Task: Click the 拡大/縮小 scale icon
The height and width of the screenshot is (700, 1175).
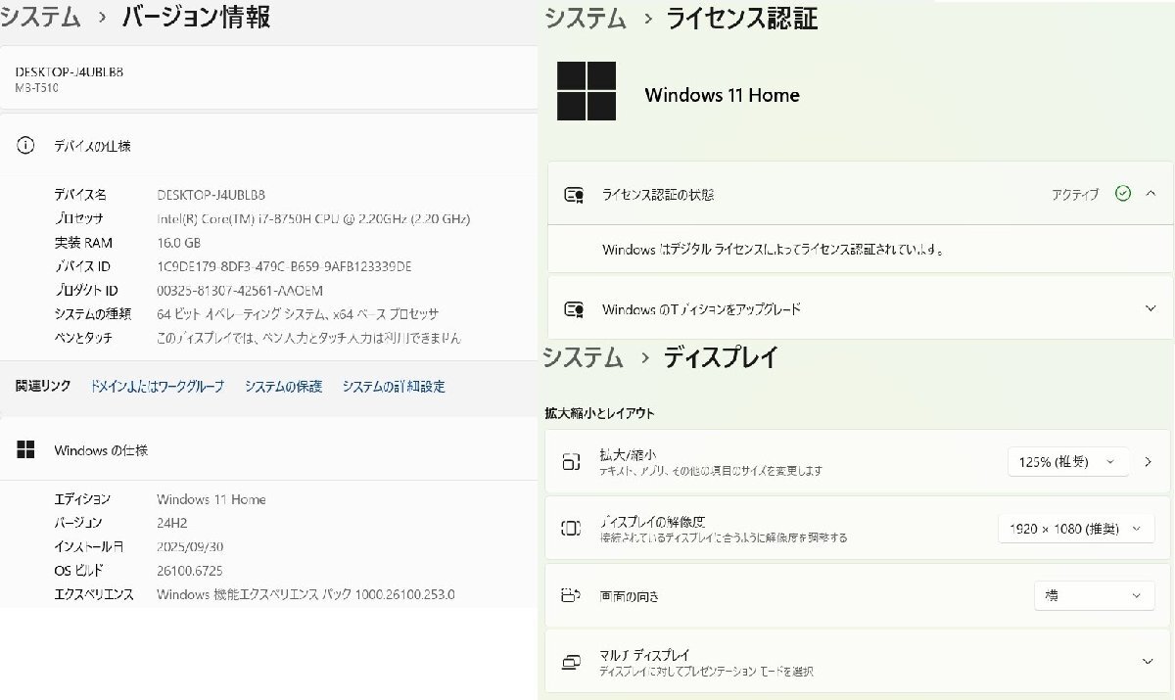Action: point(571,461)
